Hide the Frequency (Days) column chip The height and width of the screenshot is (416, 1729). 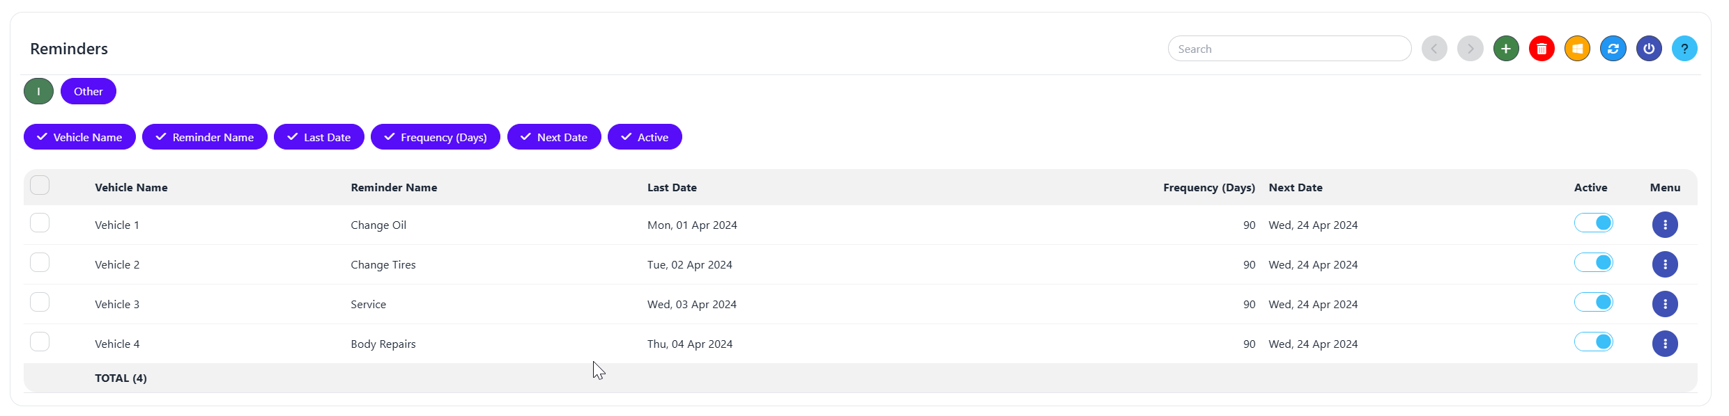pos(436,137)
